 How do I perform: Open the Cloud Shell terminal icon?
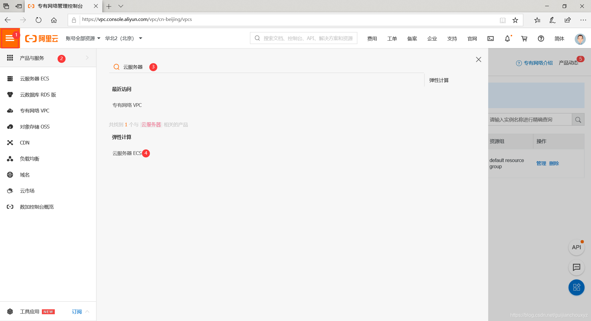click(x=491, y=39)
